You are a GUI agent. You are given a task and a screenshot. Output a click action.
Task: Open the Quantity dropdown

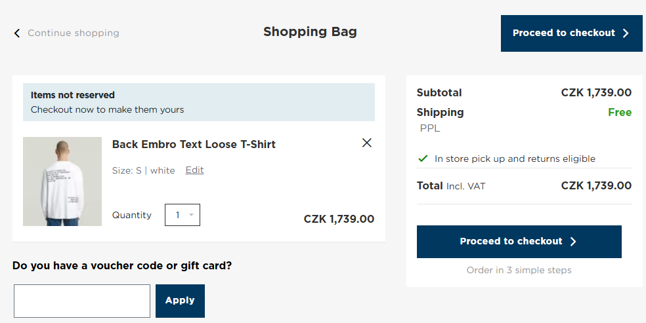click(x=182, y=215)
